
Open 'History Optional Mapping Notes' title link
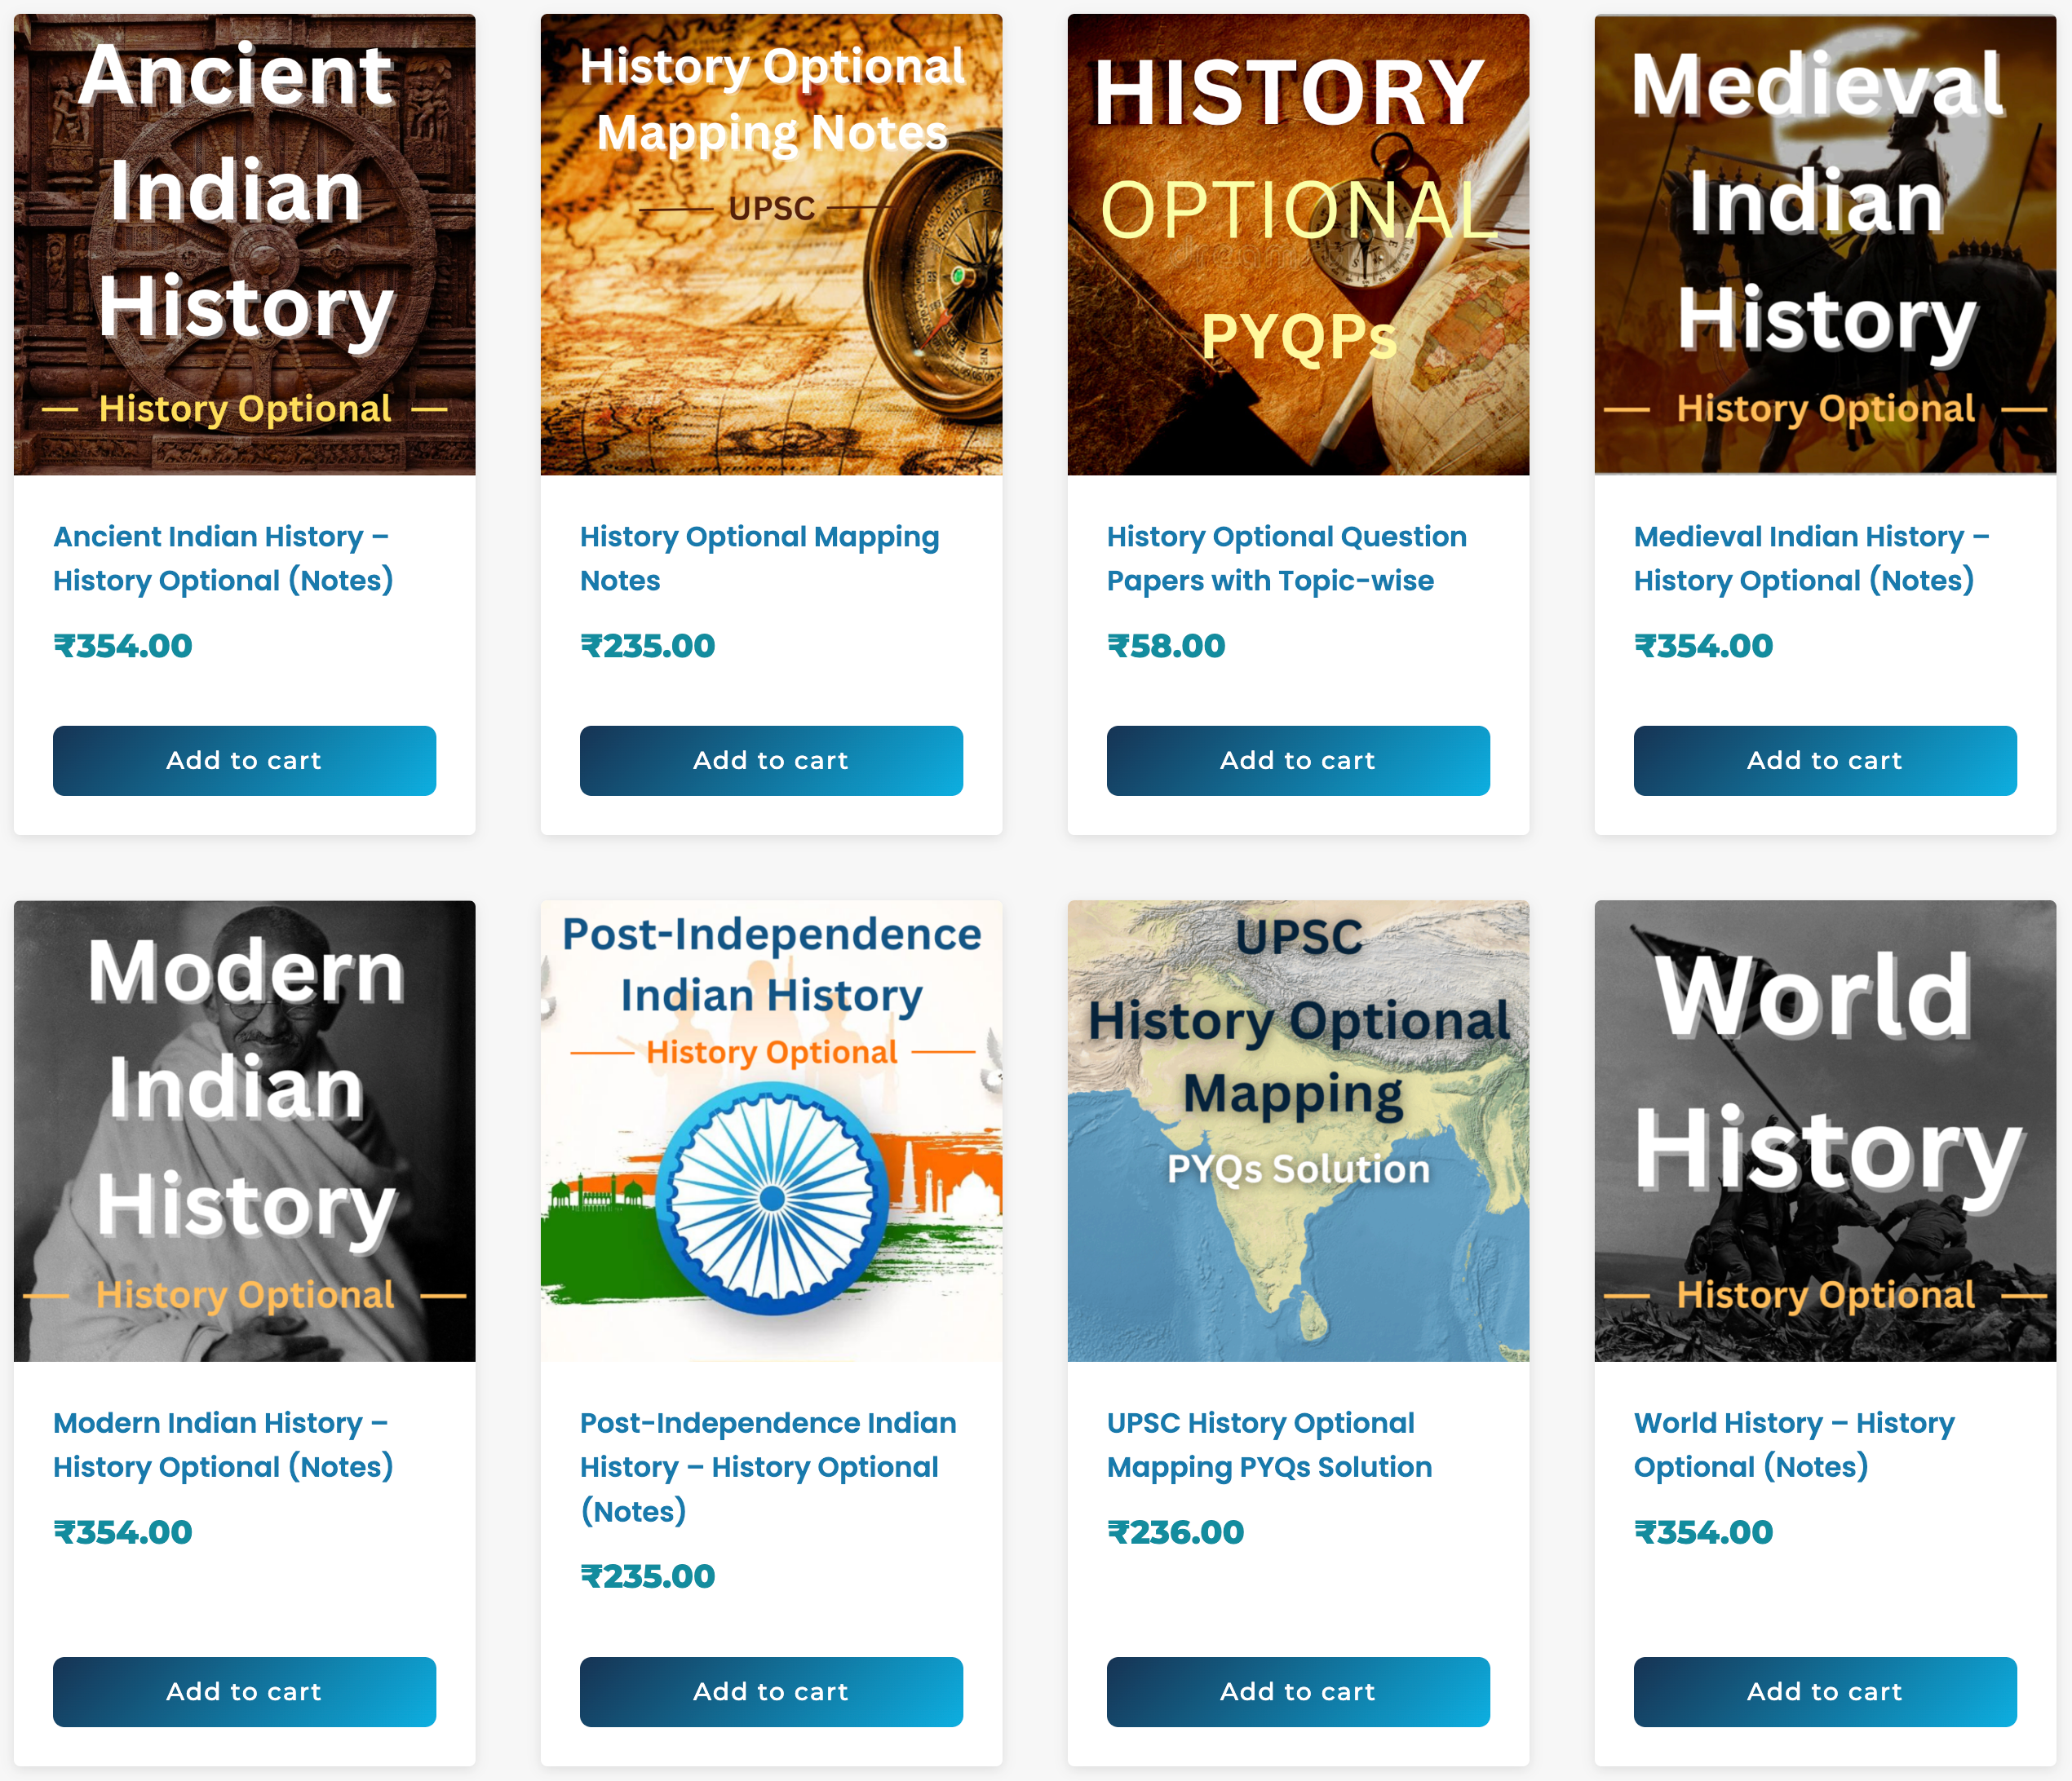(x=760, y=559)
